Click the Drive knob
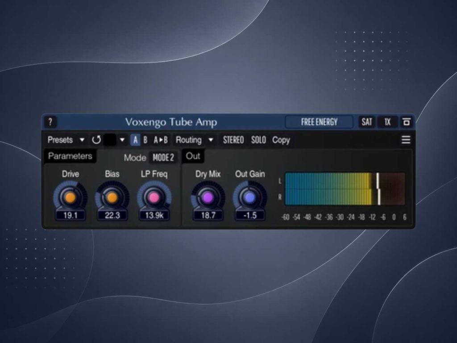This screenshot has height=343, width=457. click(x=70, y=197)
